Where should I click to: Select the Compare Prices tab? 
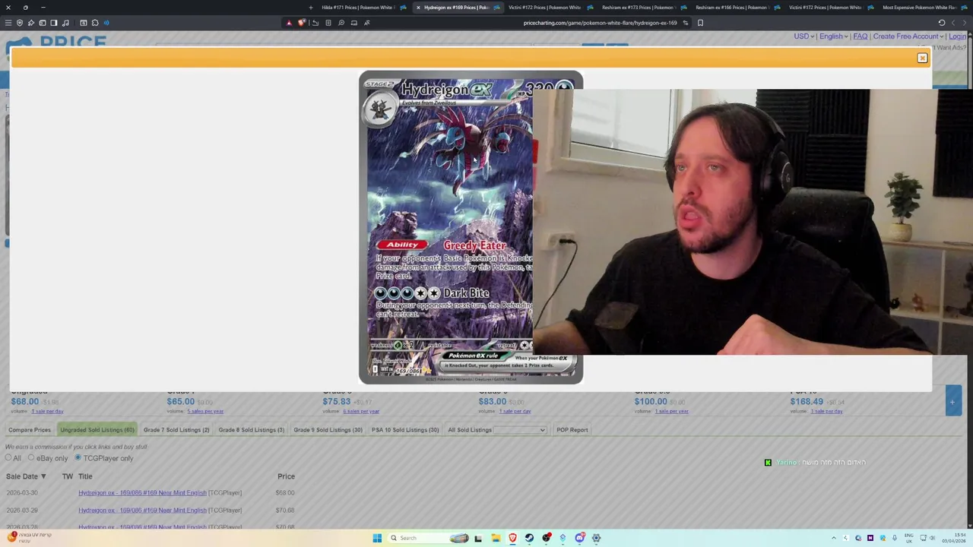click(30, 430)
